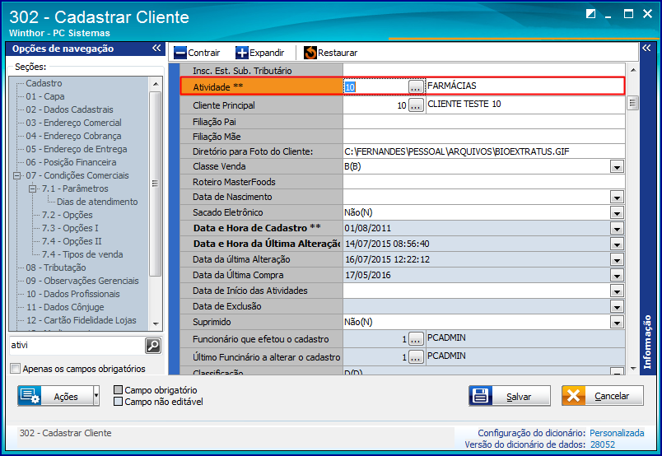
Task: Click the form grid scroll up arrow
Action: pyautogui.click(x=633, y=70)
